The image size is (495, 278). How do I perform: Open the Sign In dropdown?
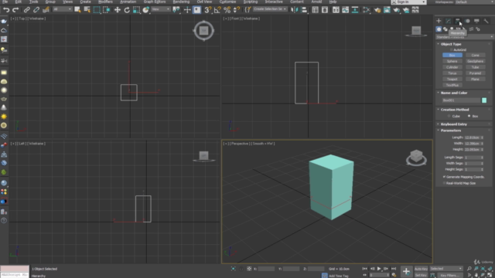pos(408,2)
